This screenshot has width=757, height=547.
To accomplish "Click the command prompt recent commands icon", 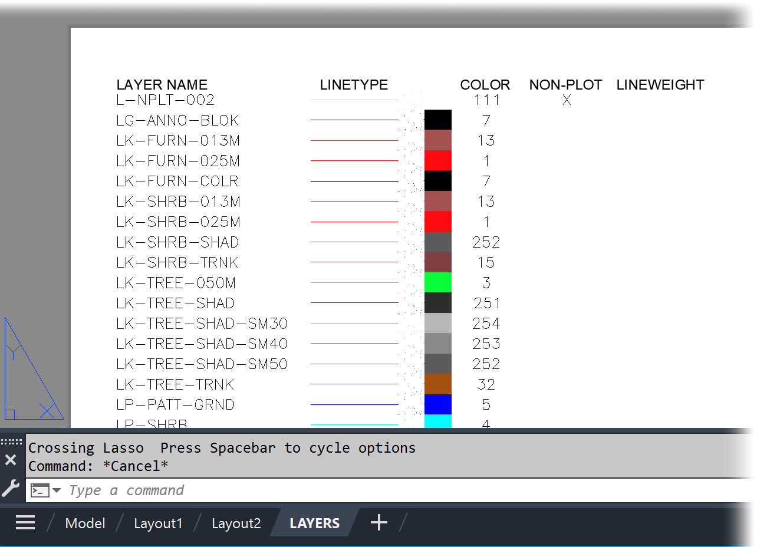I will coord(40,490).
